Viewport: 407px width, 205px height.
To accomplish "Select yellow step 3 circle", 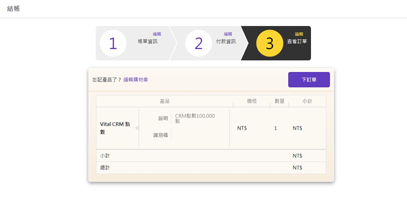I will point(270,43).
